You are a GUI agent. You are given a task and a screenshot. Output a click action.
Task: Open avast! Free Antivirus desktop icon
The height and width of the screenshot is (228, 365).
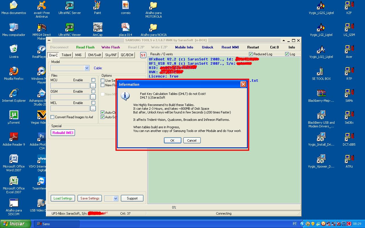point(42,9)
